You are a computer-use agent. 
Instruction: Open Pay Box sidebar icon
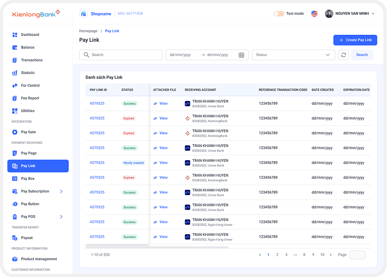point(15,179)
